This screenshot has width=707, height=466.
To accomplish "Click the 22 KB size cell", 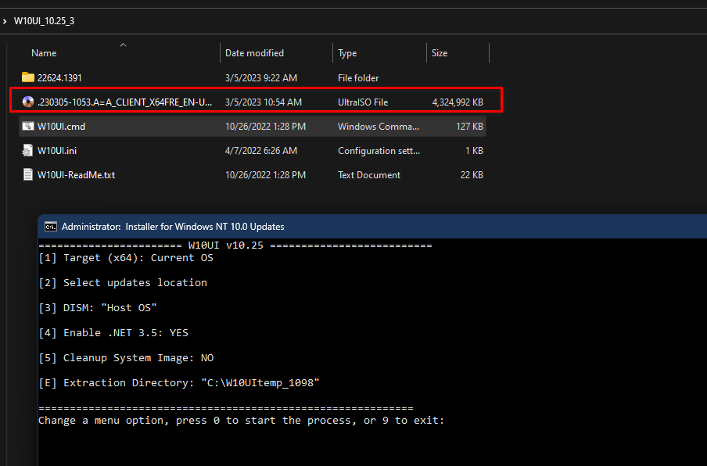I will click(472, 175).
